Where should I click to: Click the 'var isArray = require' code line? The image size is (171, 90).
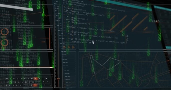85,12
